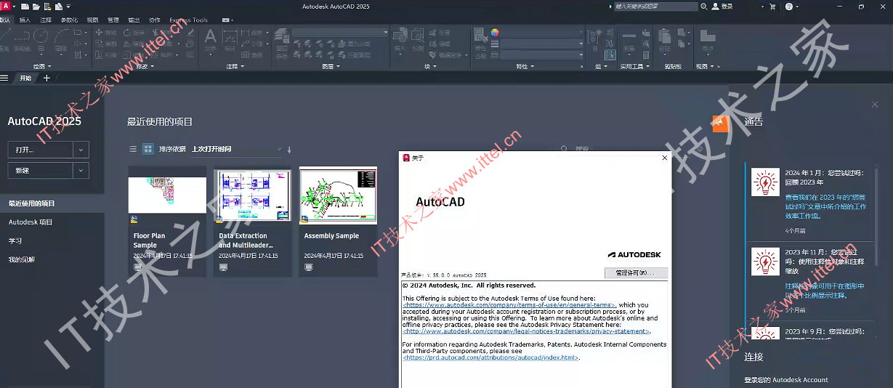This screenshot has height=388, width=893.
Task: Expand the Open button dropdown arrow
Action: [81, 150]
